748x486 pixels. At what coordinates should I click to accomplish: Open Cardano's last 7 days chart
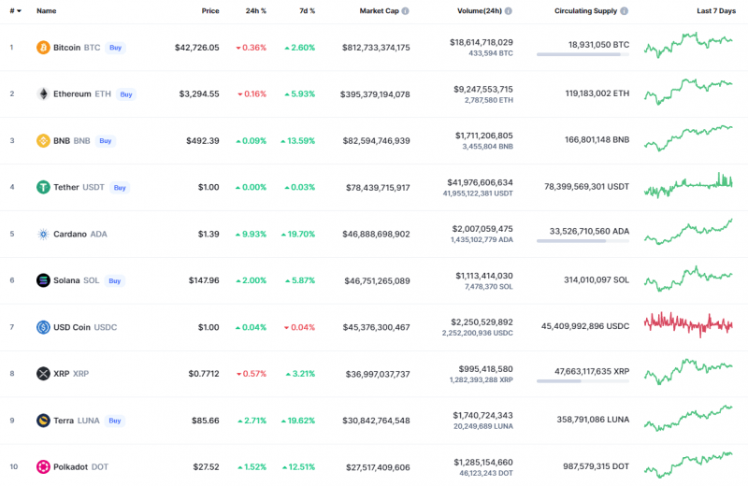click(688, 233)
